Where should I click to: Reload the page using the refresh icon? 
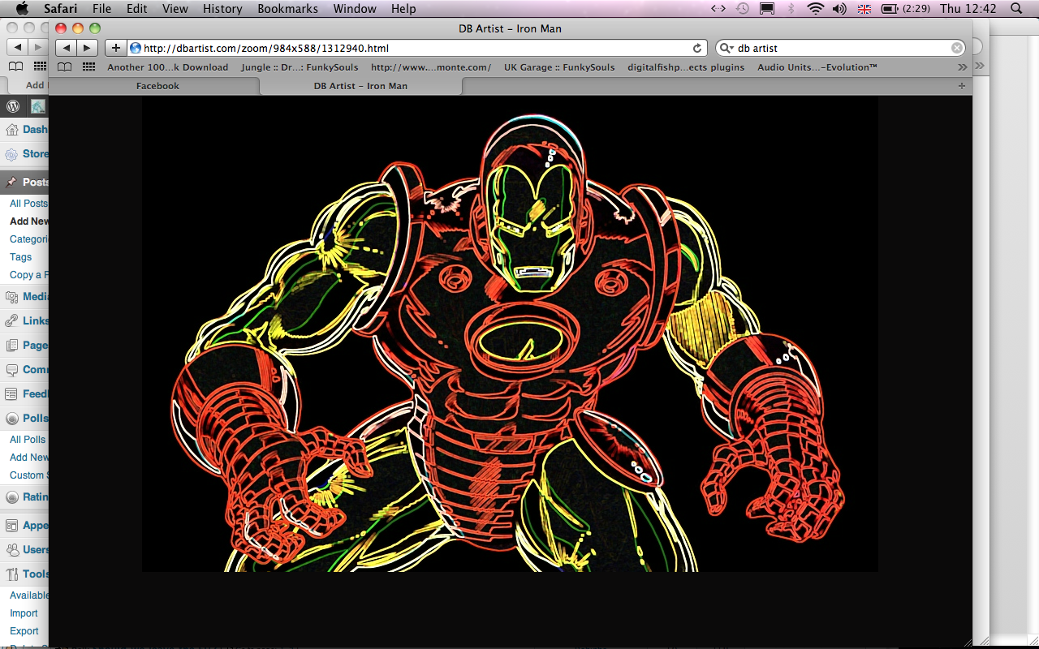697,48
